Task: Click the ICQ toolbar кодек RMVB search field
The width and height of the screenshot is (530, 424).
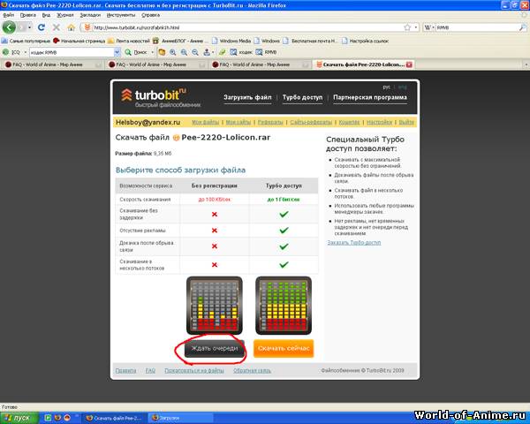Action: coord(72,52)
